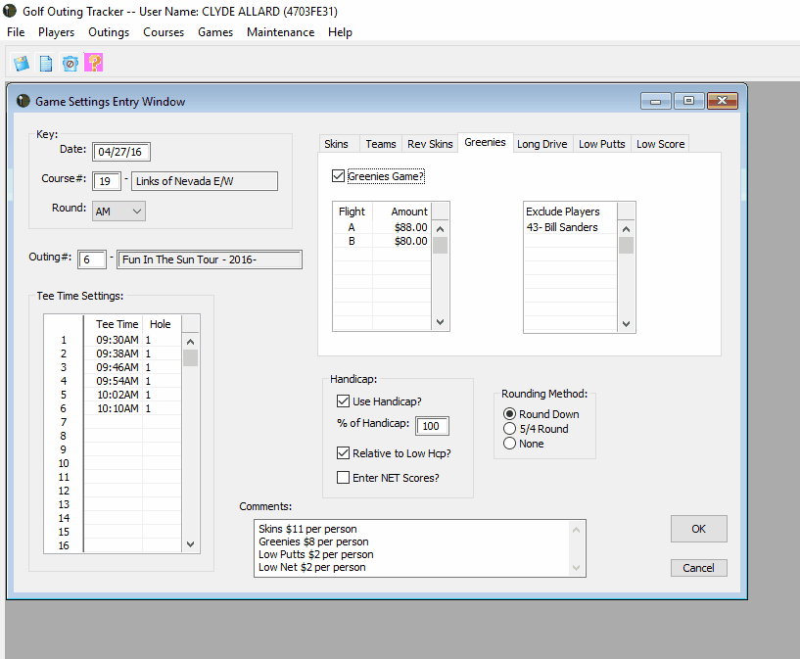This screenshot has width=800, height=659.
Task: Click the % of Handicap field showing 100
Action: coord(432,426)
